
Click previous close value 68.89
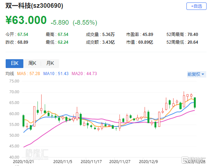pos(23,42)
